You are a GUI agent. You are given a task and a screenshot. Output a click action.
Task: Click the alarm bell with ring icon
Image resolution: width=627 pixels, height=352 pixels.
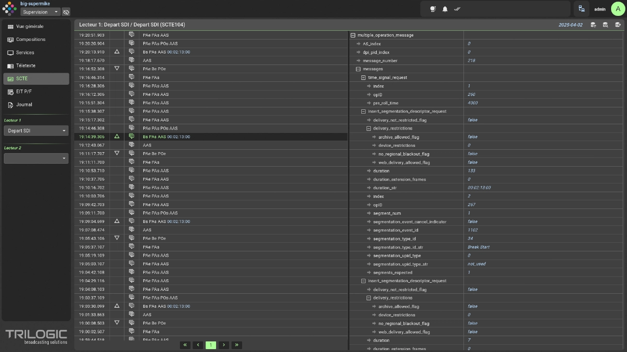pos(433,9)
